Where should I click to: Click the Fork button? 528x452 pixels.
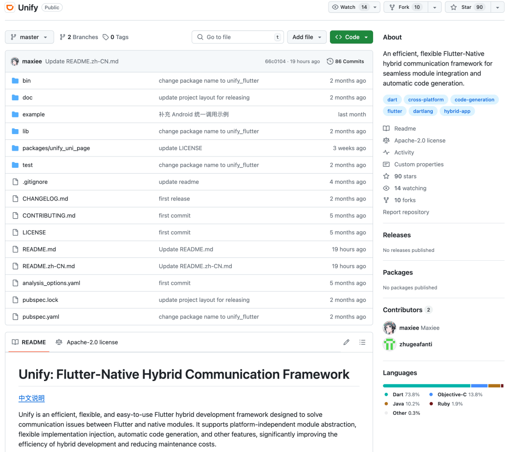406,7
